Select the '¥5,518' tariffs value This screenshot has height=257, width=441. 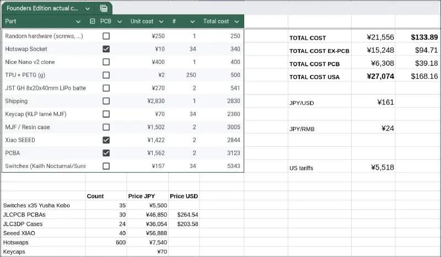(x=382, y=167)
